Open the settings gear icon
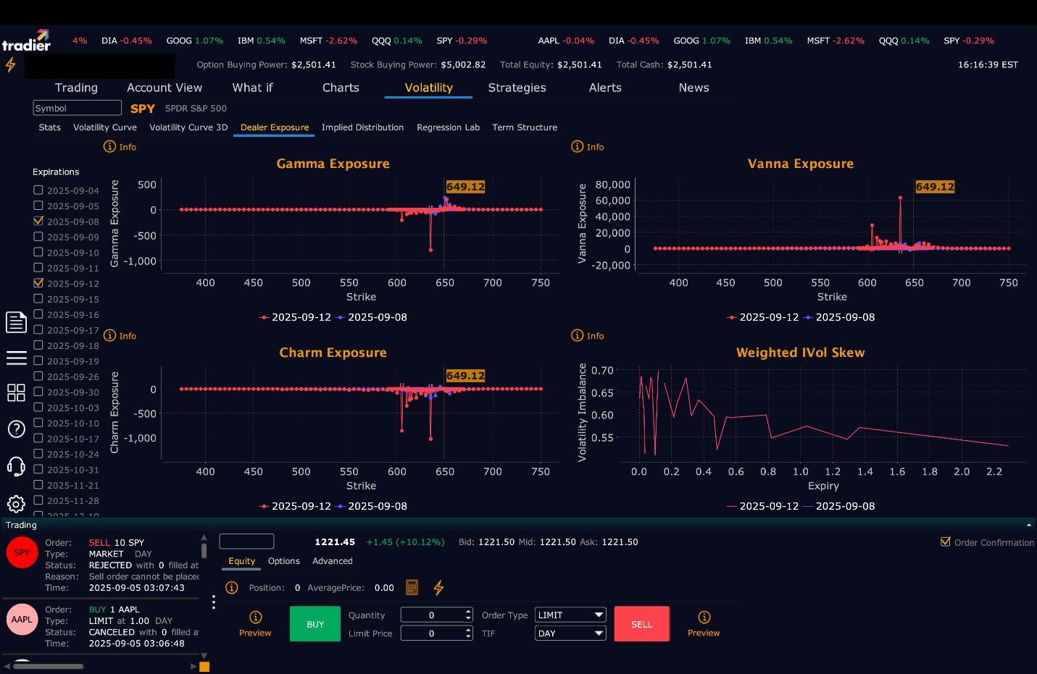Viewport: 1037px width, 674px height. click(x=16, y=504)
